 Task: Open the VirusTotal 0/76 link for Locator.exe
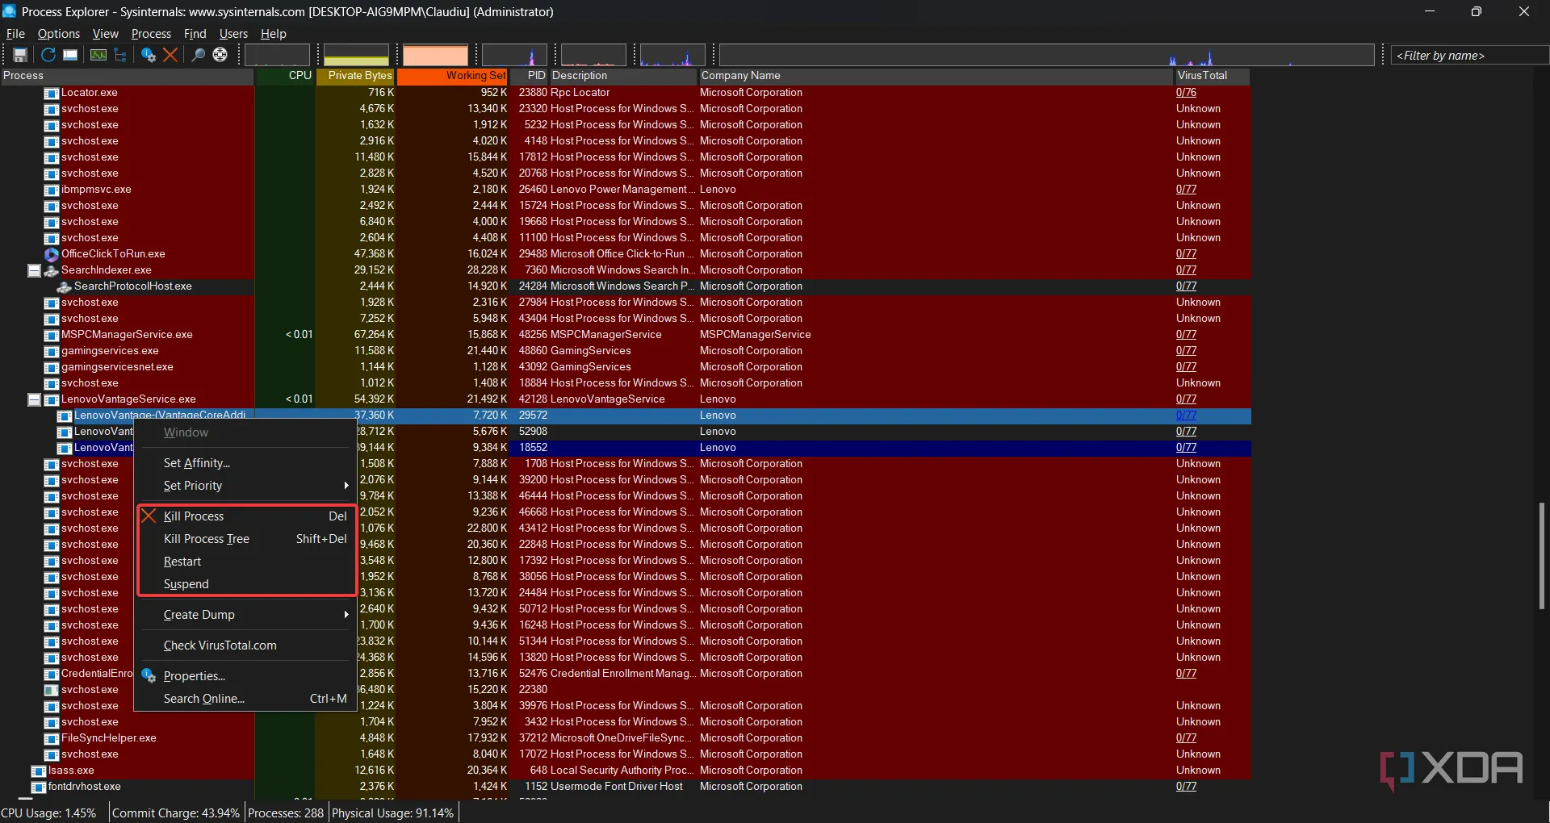pos(1186,93)
